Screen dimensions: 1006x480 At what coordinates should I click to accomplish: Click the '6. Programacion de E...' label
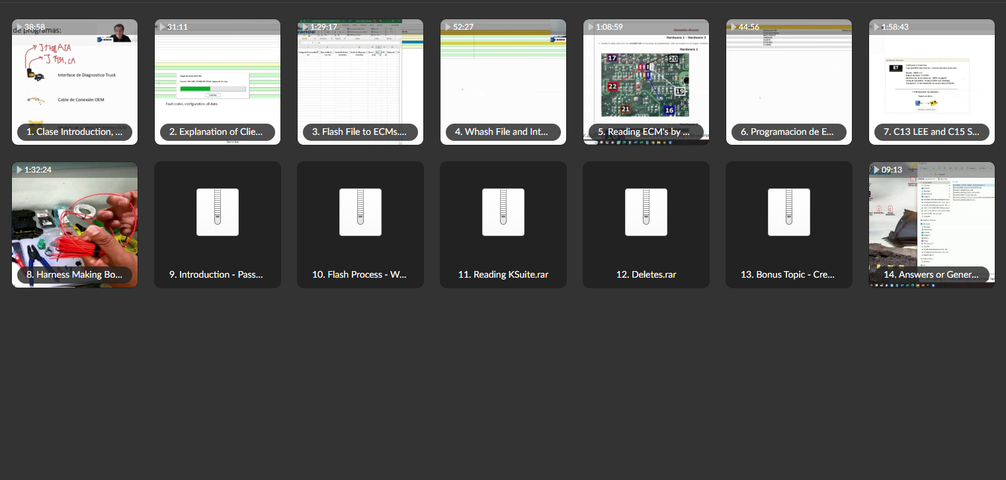pos(789,132)
